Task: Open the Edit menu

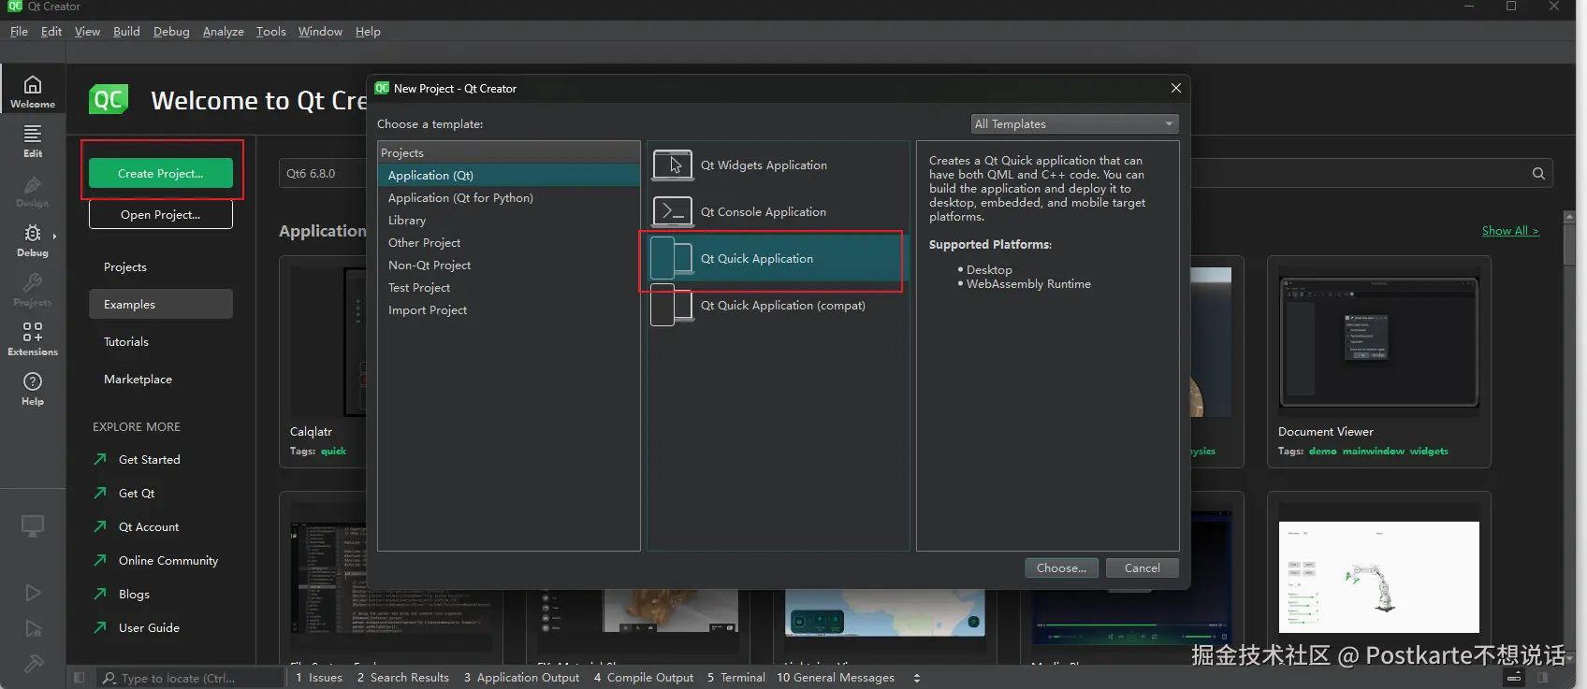Action: [51, 31]
